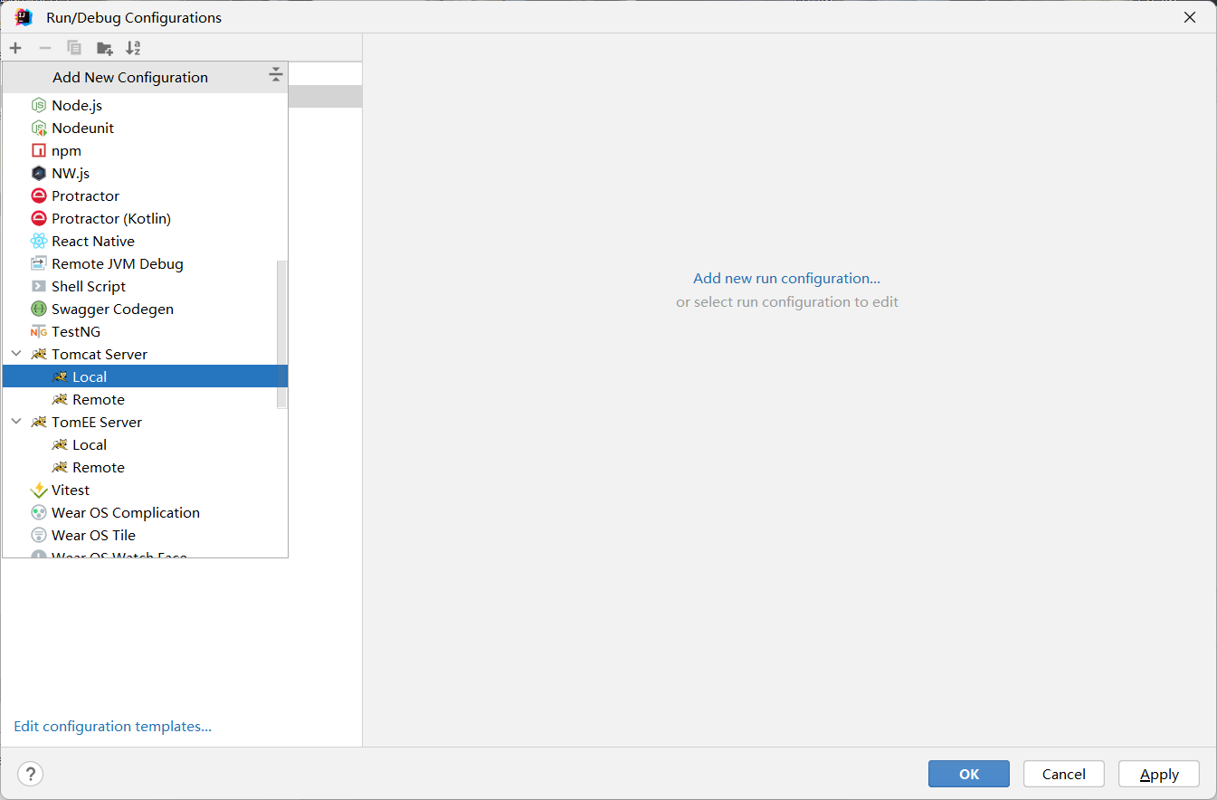Viewport: 1217px width, 800px height.
Task: Click the Remote JVM Debug icon
Action: (x=39, y=263)
